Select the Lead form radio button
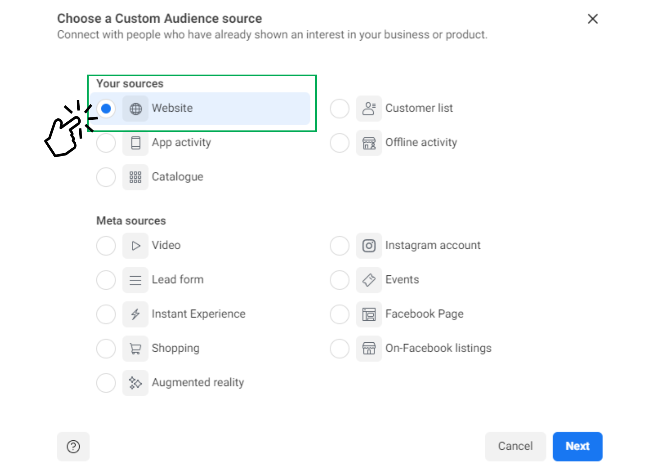Screen dimensions: 658x465 coord(106,280)
